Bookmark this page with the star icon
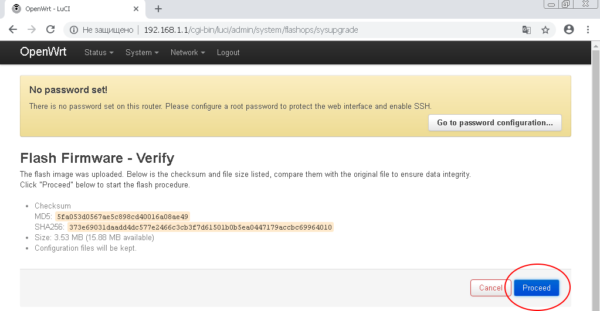 pos(545,30)
